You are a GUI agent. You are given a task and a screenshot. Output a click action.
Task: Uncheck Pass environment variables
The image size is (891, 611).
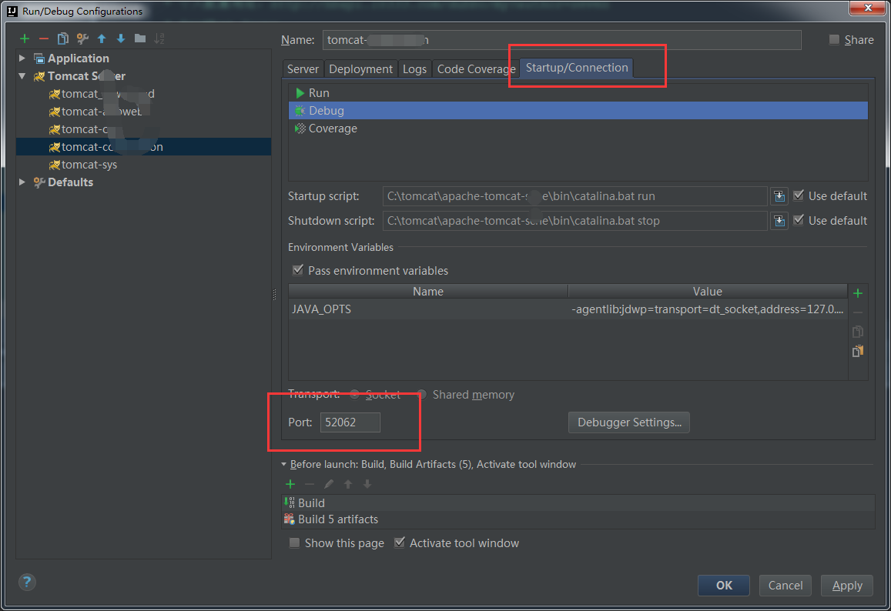(x=298, y=270)
